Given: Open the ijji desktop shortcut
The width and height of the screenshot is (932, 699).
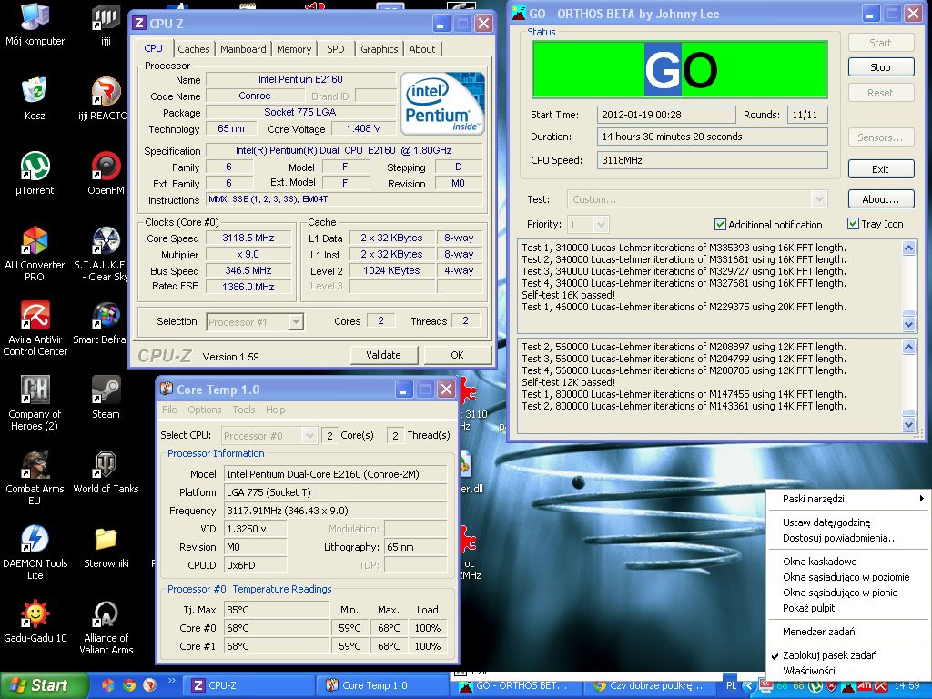Looking at the screenshot, I should pyautogui.click(x=106, y=16).
